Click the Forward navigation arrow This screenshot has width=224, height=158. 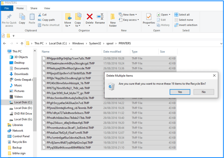[x=11, y=43]
